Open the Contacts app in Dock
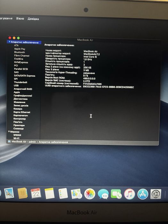The height and width of the screenshot is (224, 168). click(x=22, y=193)
